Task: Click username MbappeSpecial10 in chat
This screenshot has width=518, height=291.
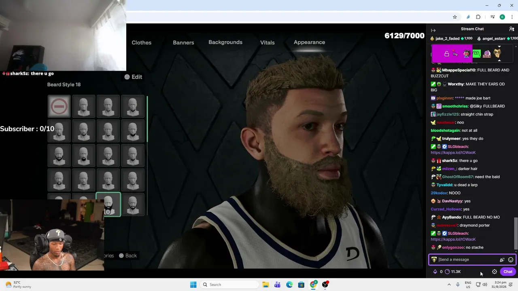Action: [459, 70]
